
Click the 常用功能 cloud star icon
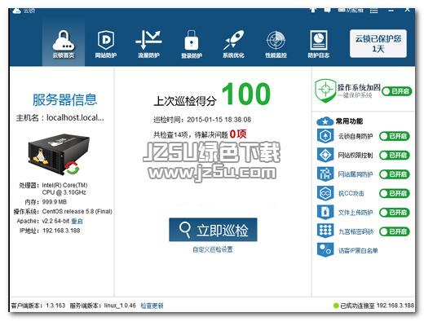tap(325, 121)
